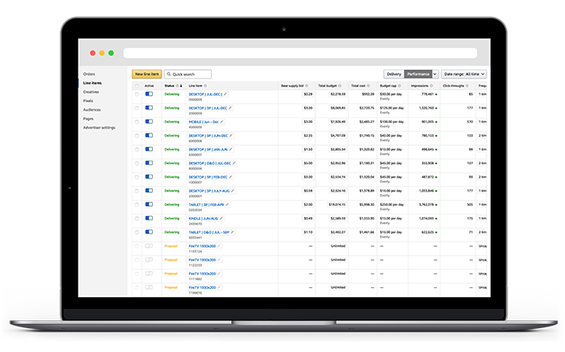Screen dimensions: 565x352
Task: Click the $5,998.30 total cost value
Action: tap(367, 205)
